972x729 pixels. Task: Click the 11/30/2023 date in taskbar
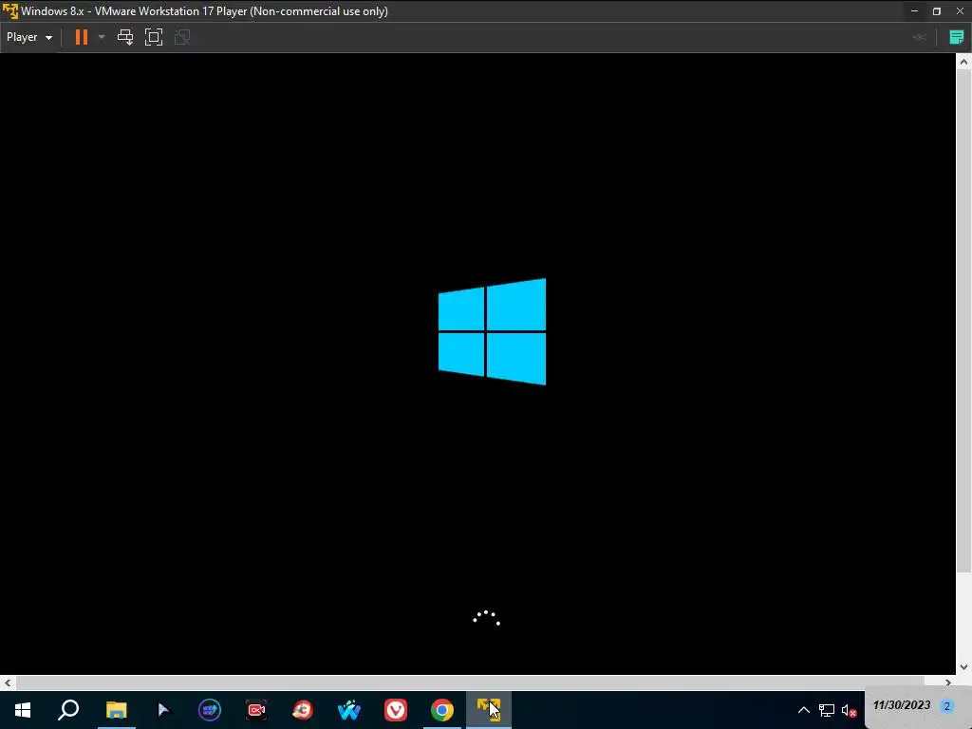902,705
